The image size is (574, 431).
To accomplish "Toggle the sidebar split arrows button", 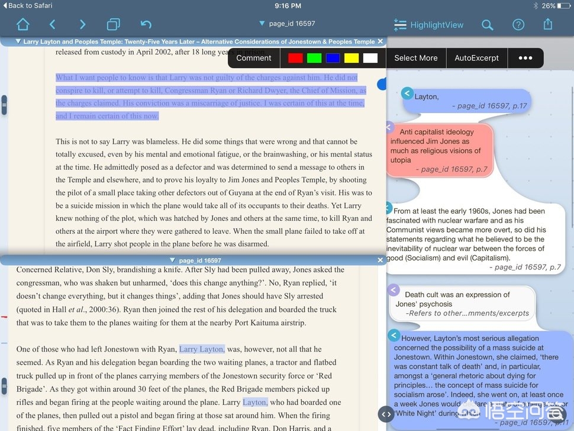I will point(386,414).
